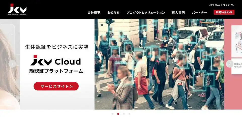This screenshot has width=242, height=136.
Task: Open プロダクト&ソリューション menu
Action: pyautogui.click(x=145, y=13)
